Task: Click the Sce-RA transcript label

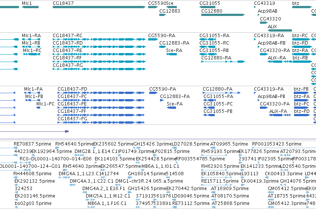Action: (x=174, y=50)
